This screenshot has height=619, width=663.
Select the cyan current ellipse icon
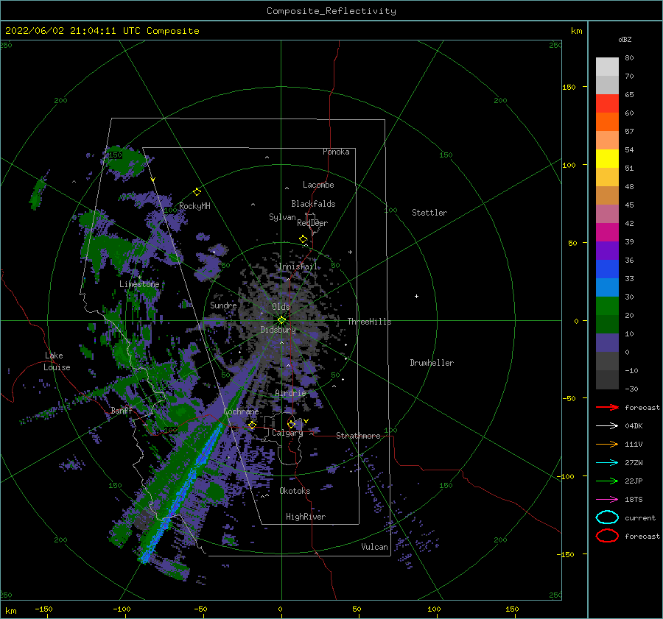(x=607, y=517)
